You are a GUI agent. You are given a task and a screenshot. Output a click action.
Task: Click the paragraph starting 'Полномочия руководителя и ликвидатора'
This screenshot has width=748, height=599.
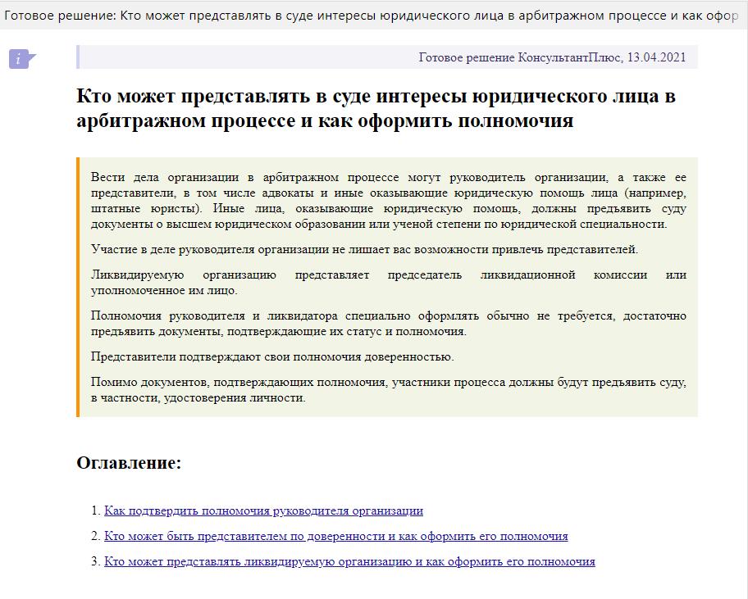click(388, 323)
